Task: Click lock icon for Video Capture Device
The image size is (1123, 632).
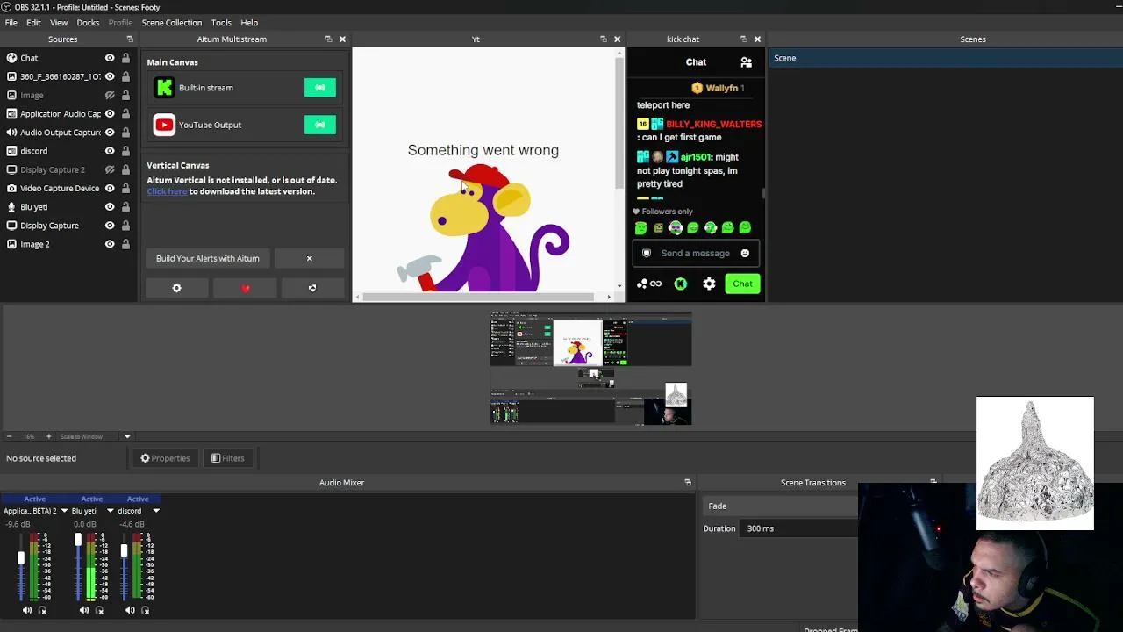Action: pyautogui.click(x=125, y=188)
